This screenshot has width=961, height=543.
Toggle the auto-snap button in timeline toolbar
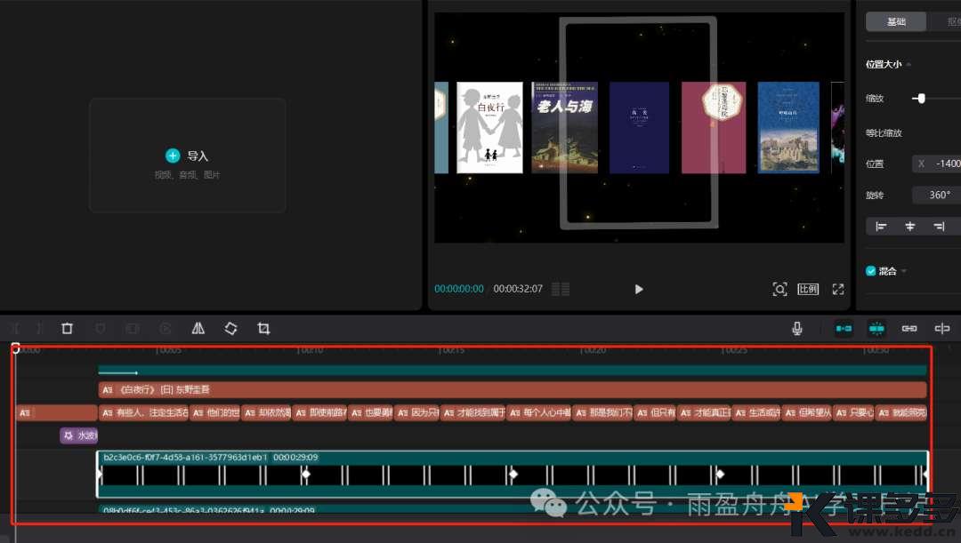[x=876, y=329]
